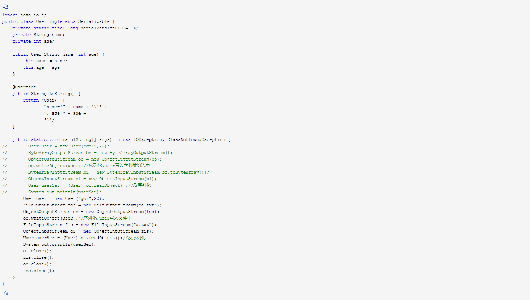This screenshot has width=530, height=300.
Task: Click the 'private int age;' line
Action: (x=33, y=41)
